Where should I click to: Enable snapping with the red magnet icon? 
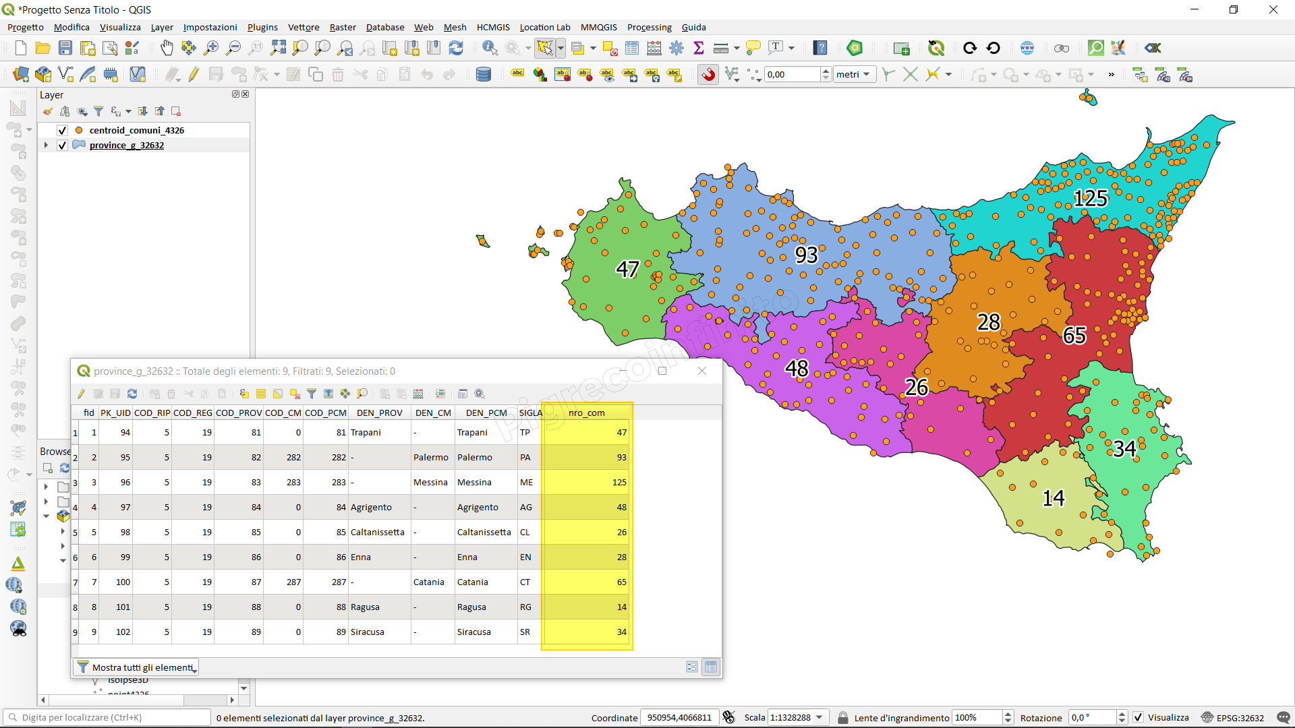click(x=708, y=74)
